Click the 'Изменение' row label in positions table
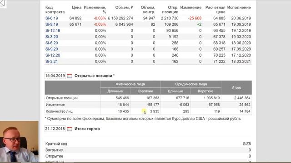This screenshot has width=291, height=163. click(x=55, y=105)
